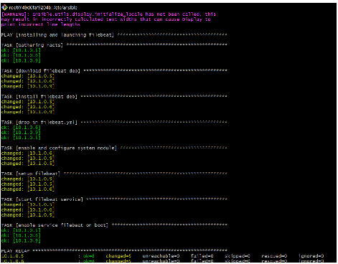Select 'changed: [10.1.0.9]' under install filebeat deb
338x264 pixels.
click(x=28, y=112)
